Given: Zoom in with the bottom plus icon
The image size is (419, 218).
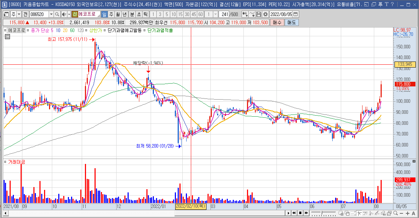Looking at the screenshot, I should (x=408, y=213).
